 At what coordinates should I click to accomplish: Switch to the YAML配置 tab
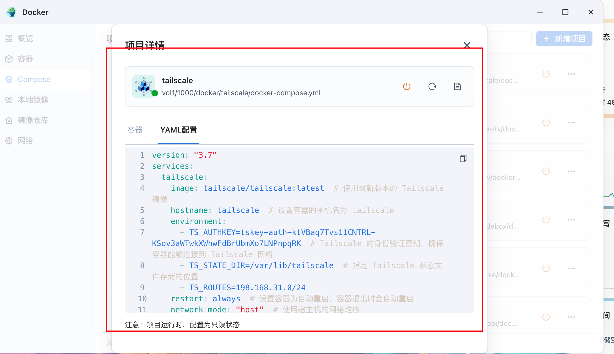(179, 130)
